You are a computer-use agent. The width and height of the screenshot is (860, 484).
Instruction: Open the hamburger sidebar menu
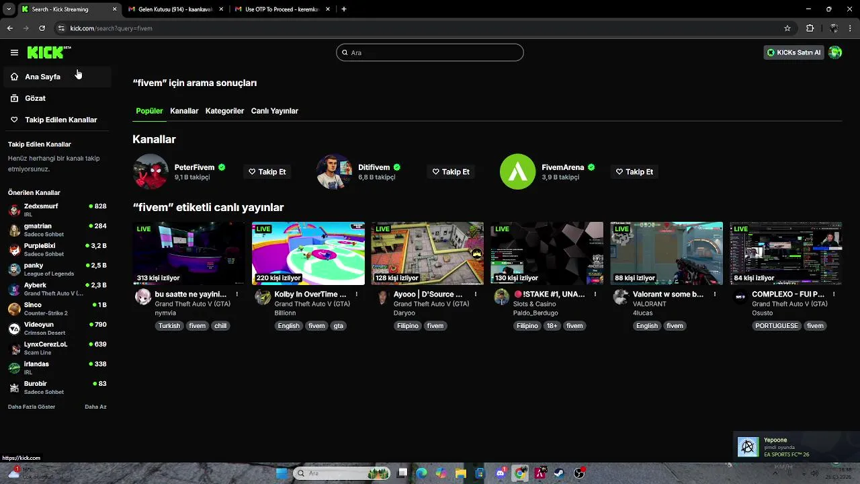(x=14, y=52)
